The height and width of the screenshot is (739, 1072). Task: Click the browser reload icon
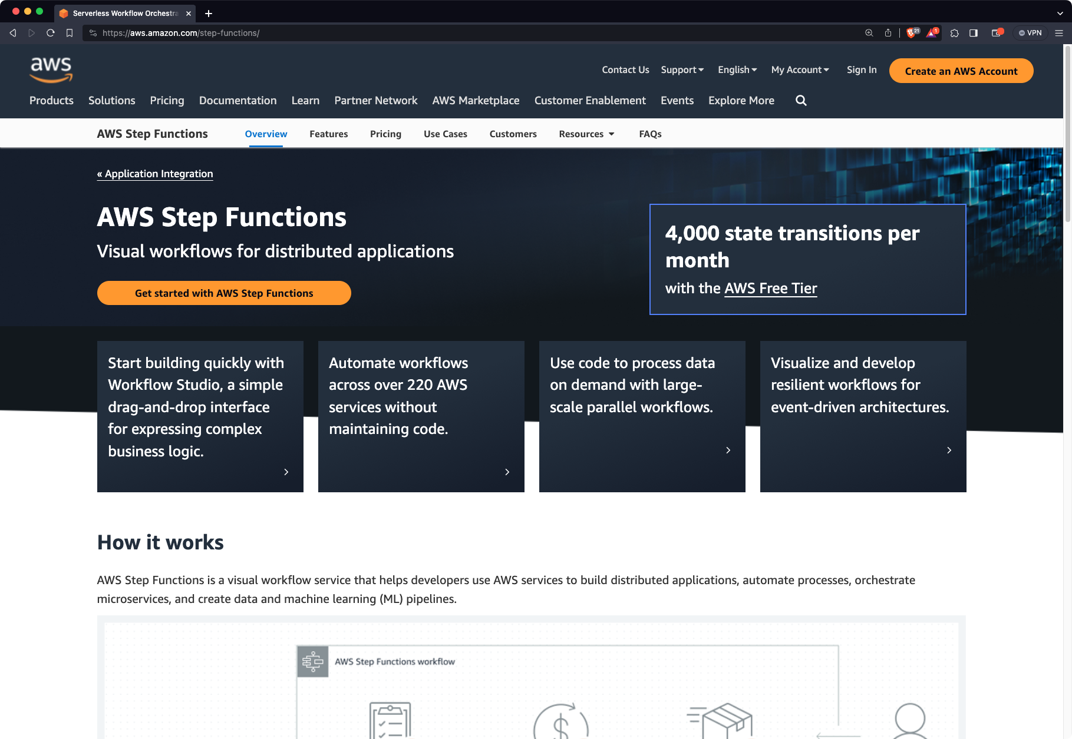(50, 33)
